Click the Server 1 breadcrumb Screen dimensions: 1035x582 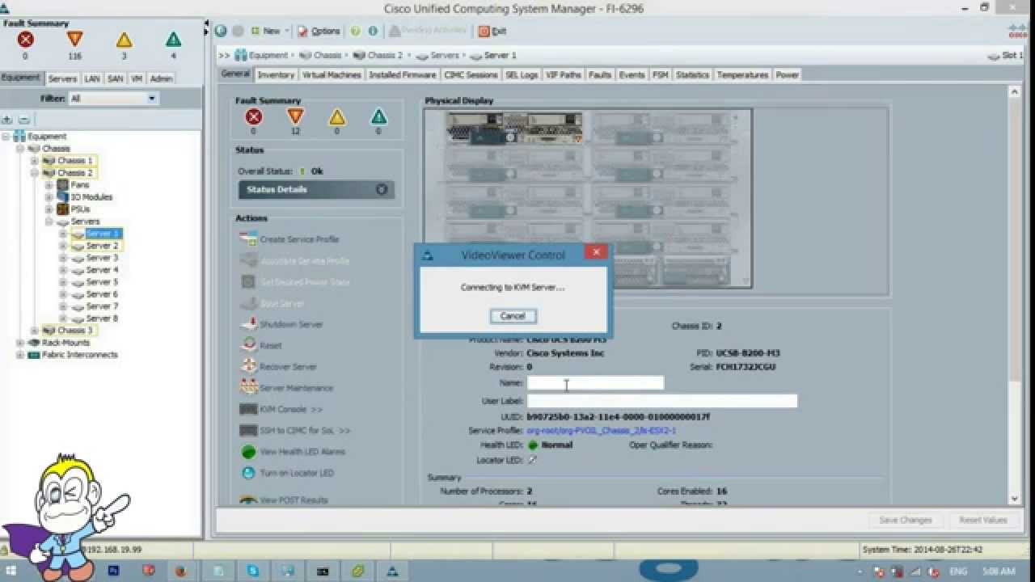(501, 56)
